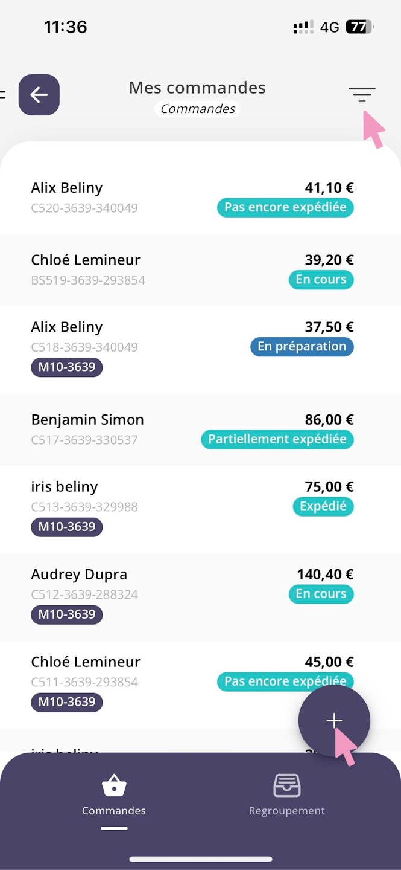
Task: Open Alix Beliny order of 41,10 €
Action: pos(121,198)
